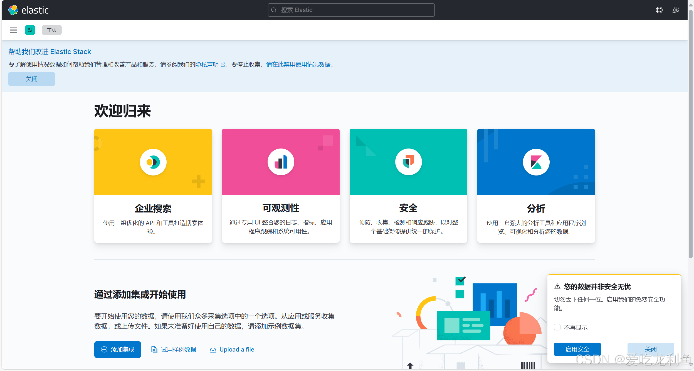Click the Kibana analytics logo icon
Viewport: 694px width, 371px height.
click(x=536, y=162)
